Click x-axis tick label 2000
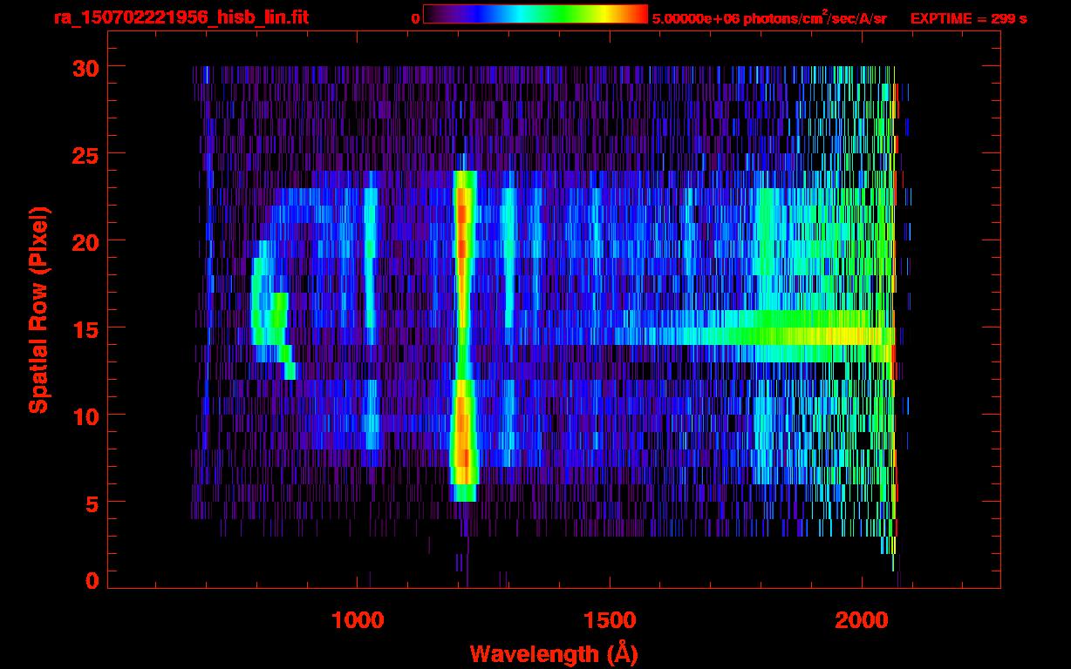Screen dimensions: 1071x669 (861, 620)
